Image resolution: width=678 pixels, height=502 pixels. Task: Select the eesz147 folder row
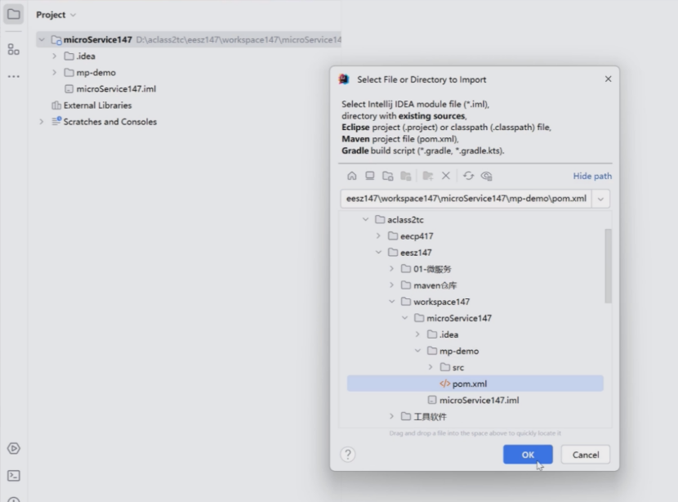point(475,253)
